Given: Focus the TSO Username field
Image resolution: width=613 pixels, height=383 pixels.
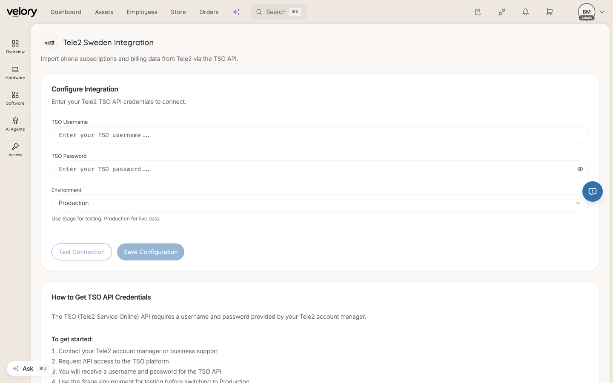Looking at the screenshot, I should coord(320,135).
